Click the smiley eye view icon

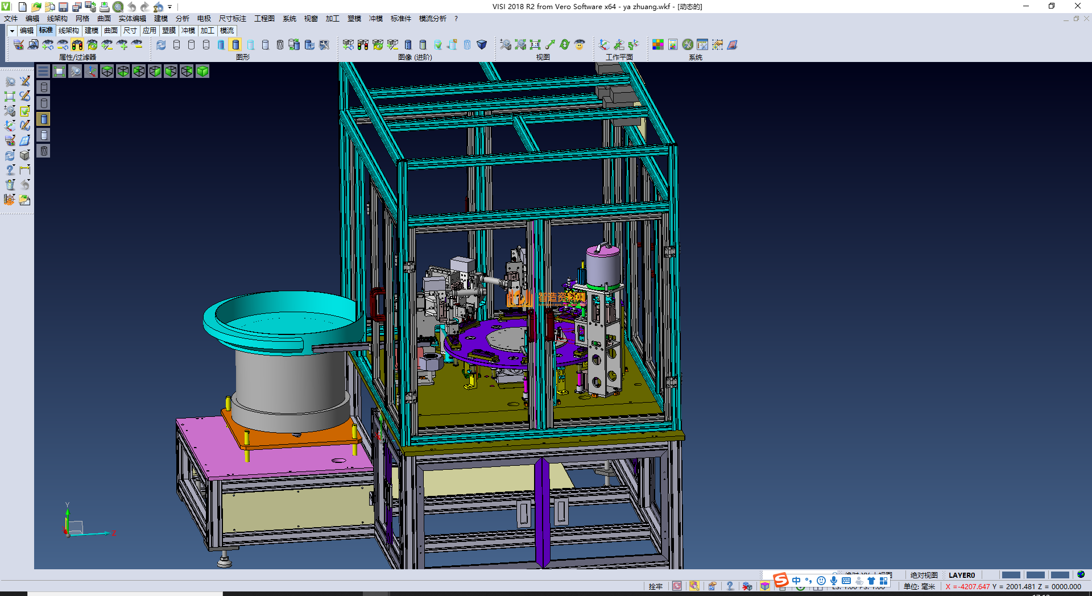tap(580, 45)
